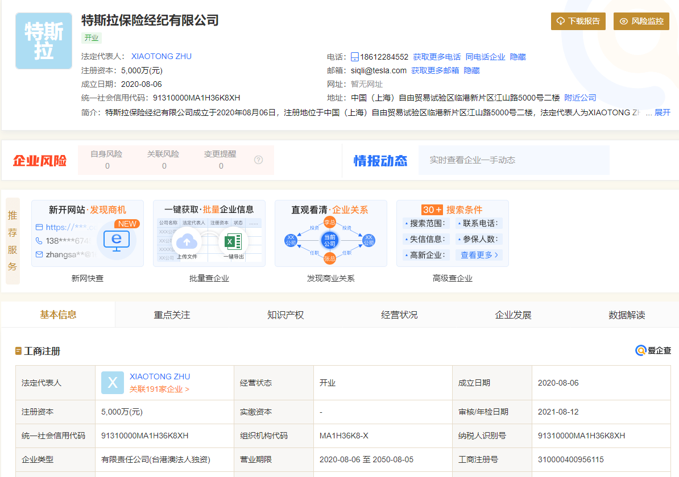The height and width of the screenshot is (477, 679).
Task: Click the 下载报告 download button
Action: click(578, 21)
